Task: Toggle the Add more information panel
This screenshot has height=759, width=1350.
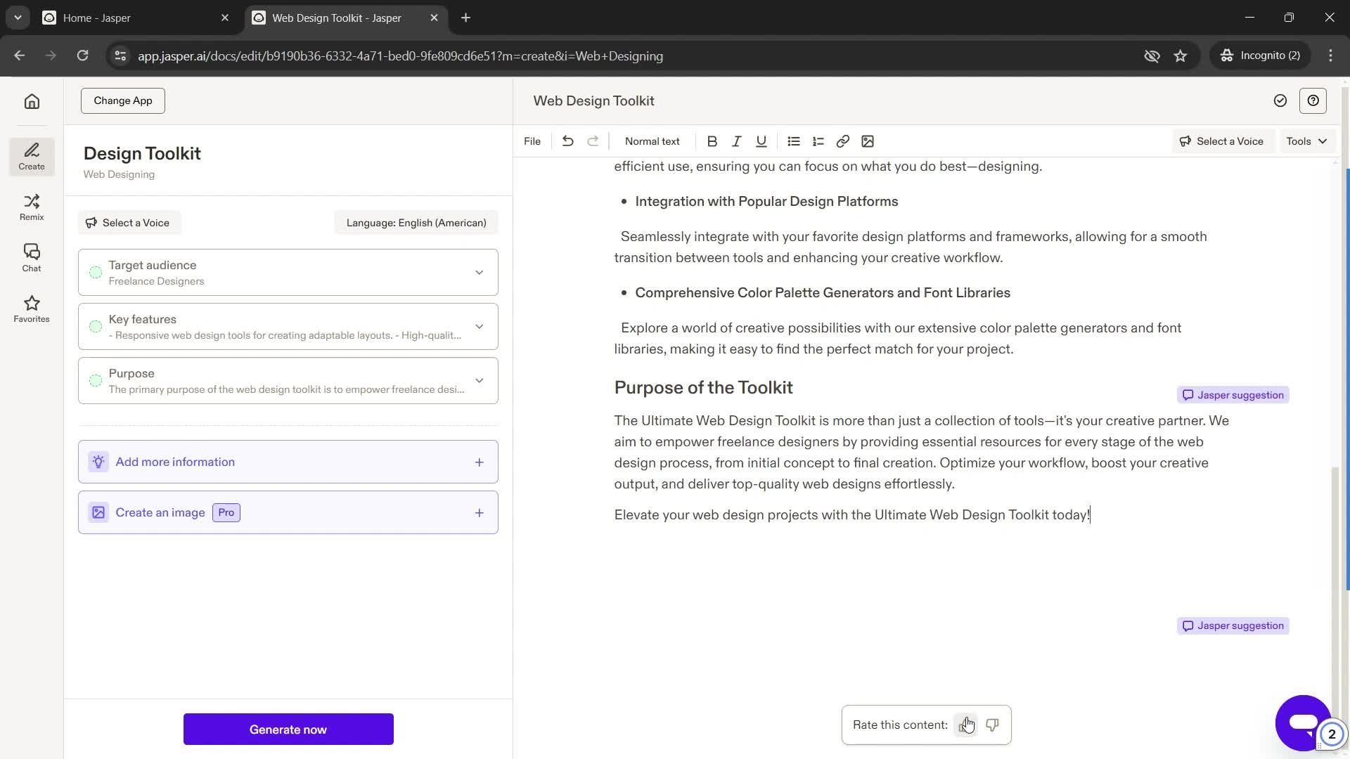Action: click(x=480, y=462)
